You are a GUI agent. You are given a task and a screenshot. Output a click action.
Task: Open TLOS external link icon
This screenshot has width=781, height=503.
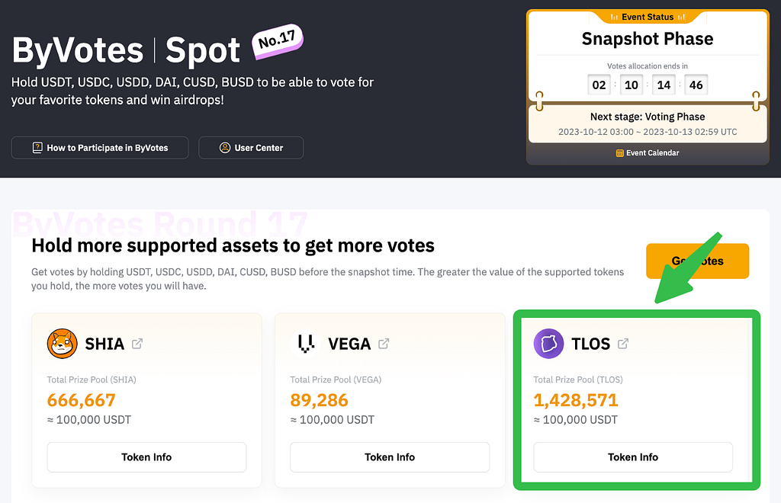623,344
